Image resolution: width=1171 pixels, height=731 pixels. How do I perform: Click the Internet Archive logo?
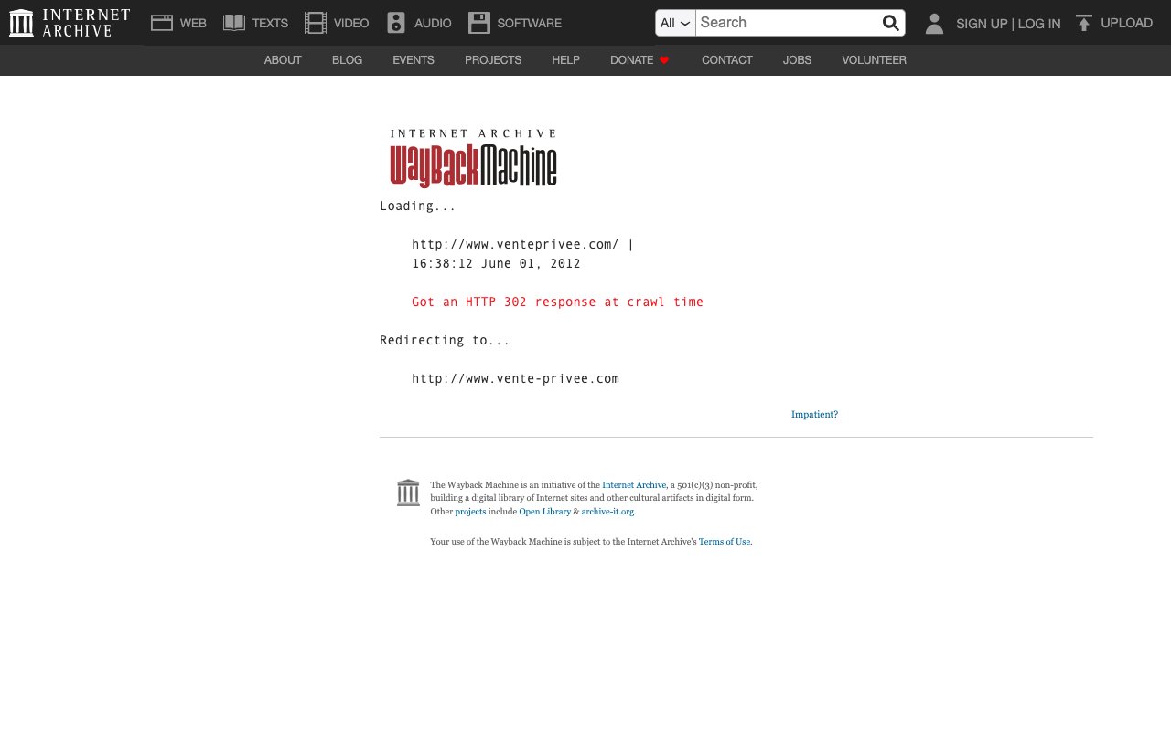point(70,23)
